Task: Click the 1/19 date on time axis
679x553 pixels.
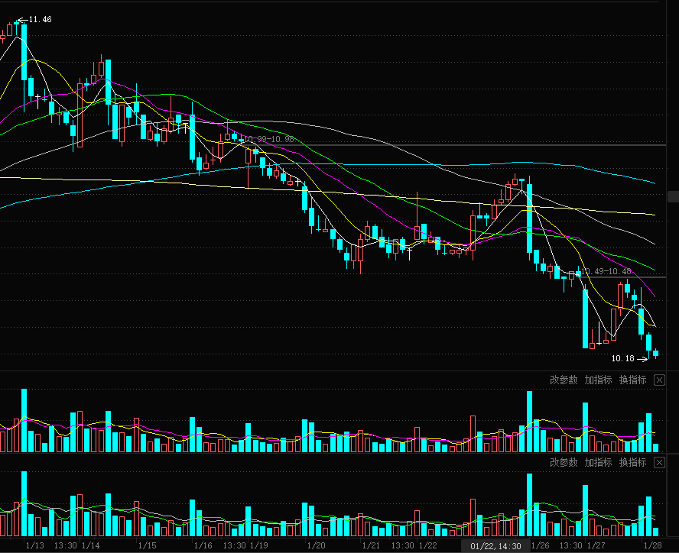Action: coord(259,545)
